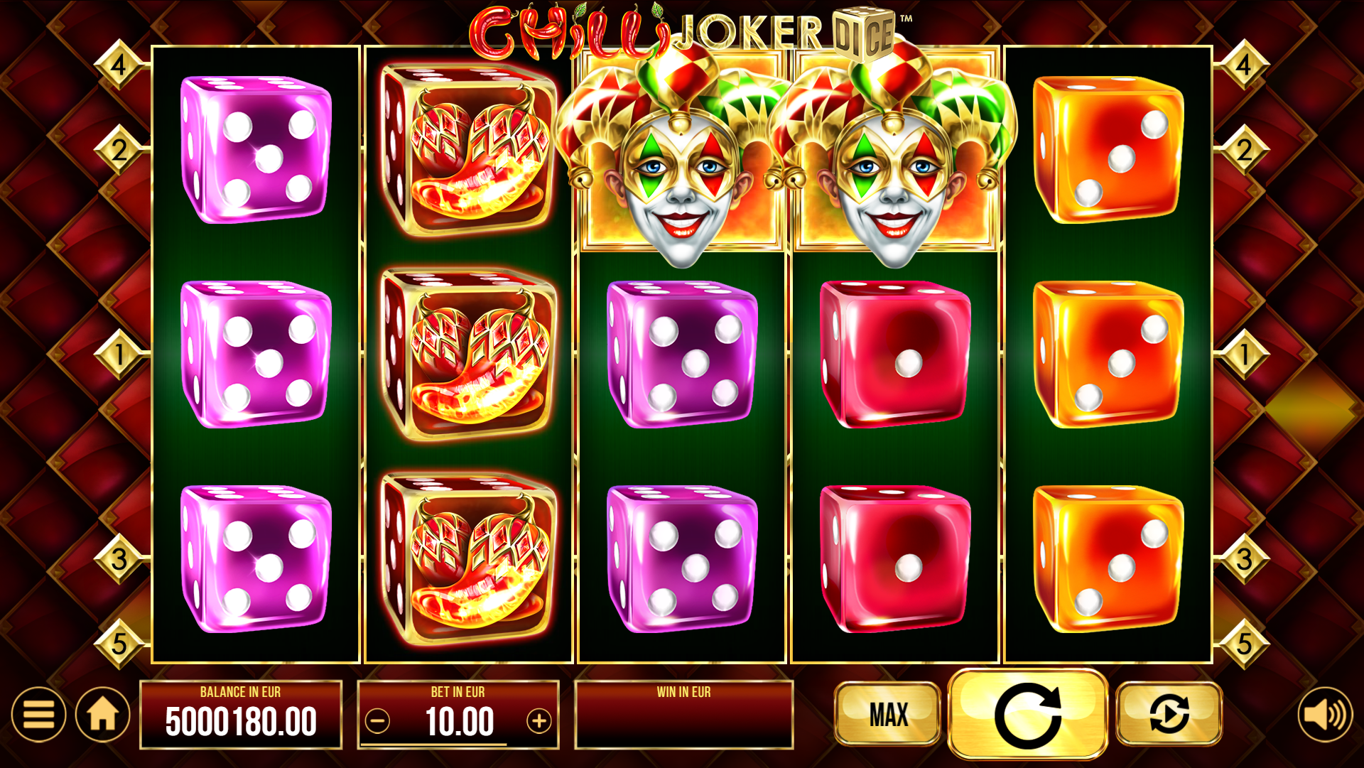Click the top chilli pepper dice symbol

pyautogui.click(x=469, y=149)
